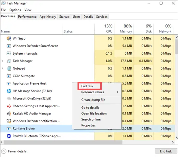Click the Task Manager process row icon
This screenshot has width=178, height=157.
tap(9, 61)
